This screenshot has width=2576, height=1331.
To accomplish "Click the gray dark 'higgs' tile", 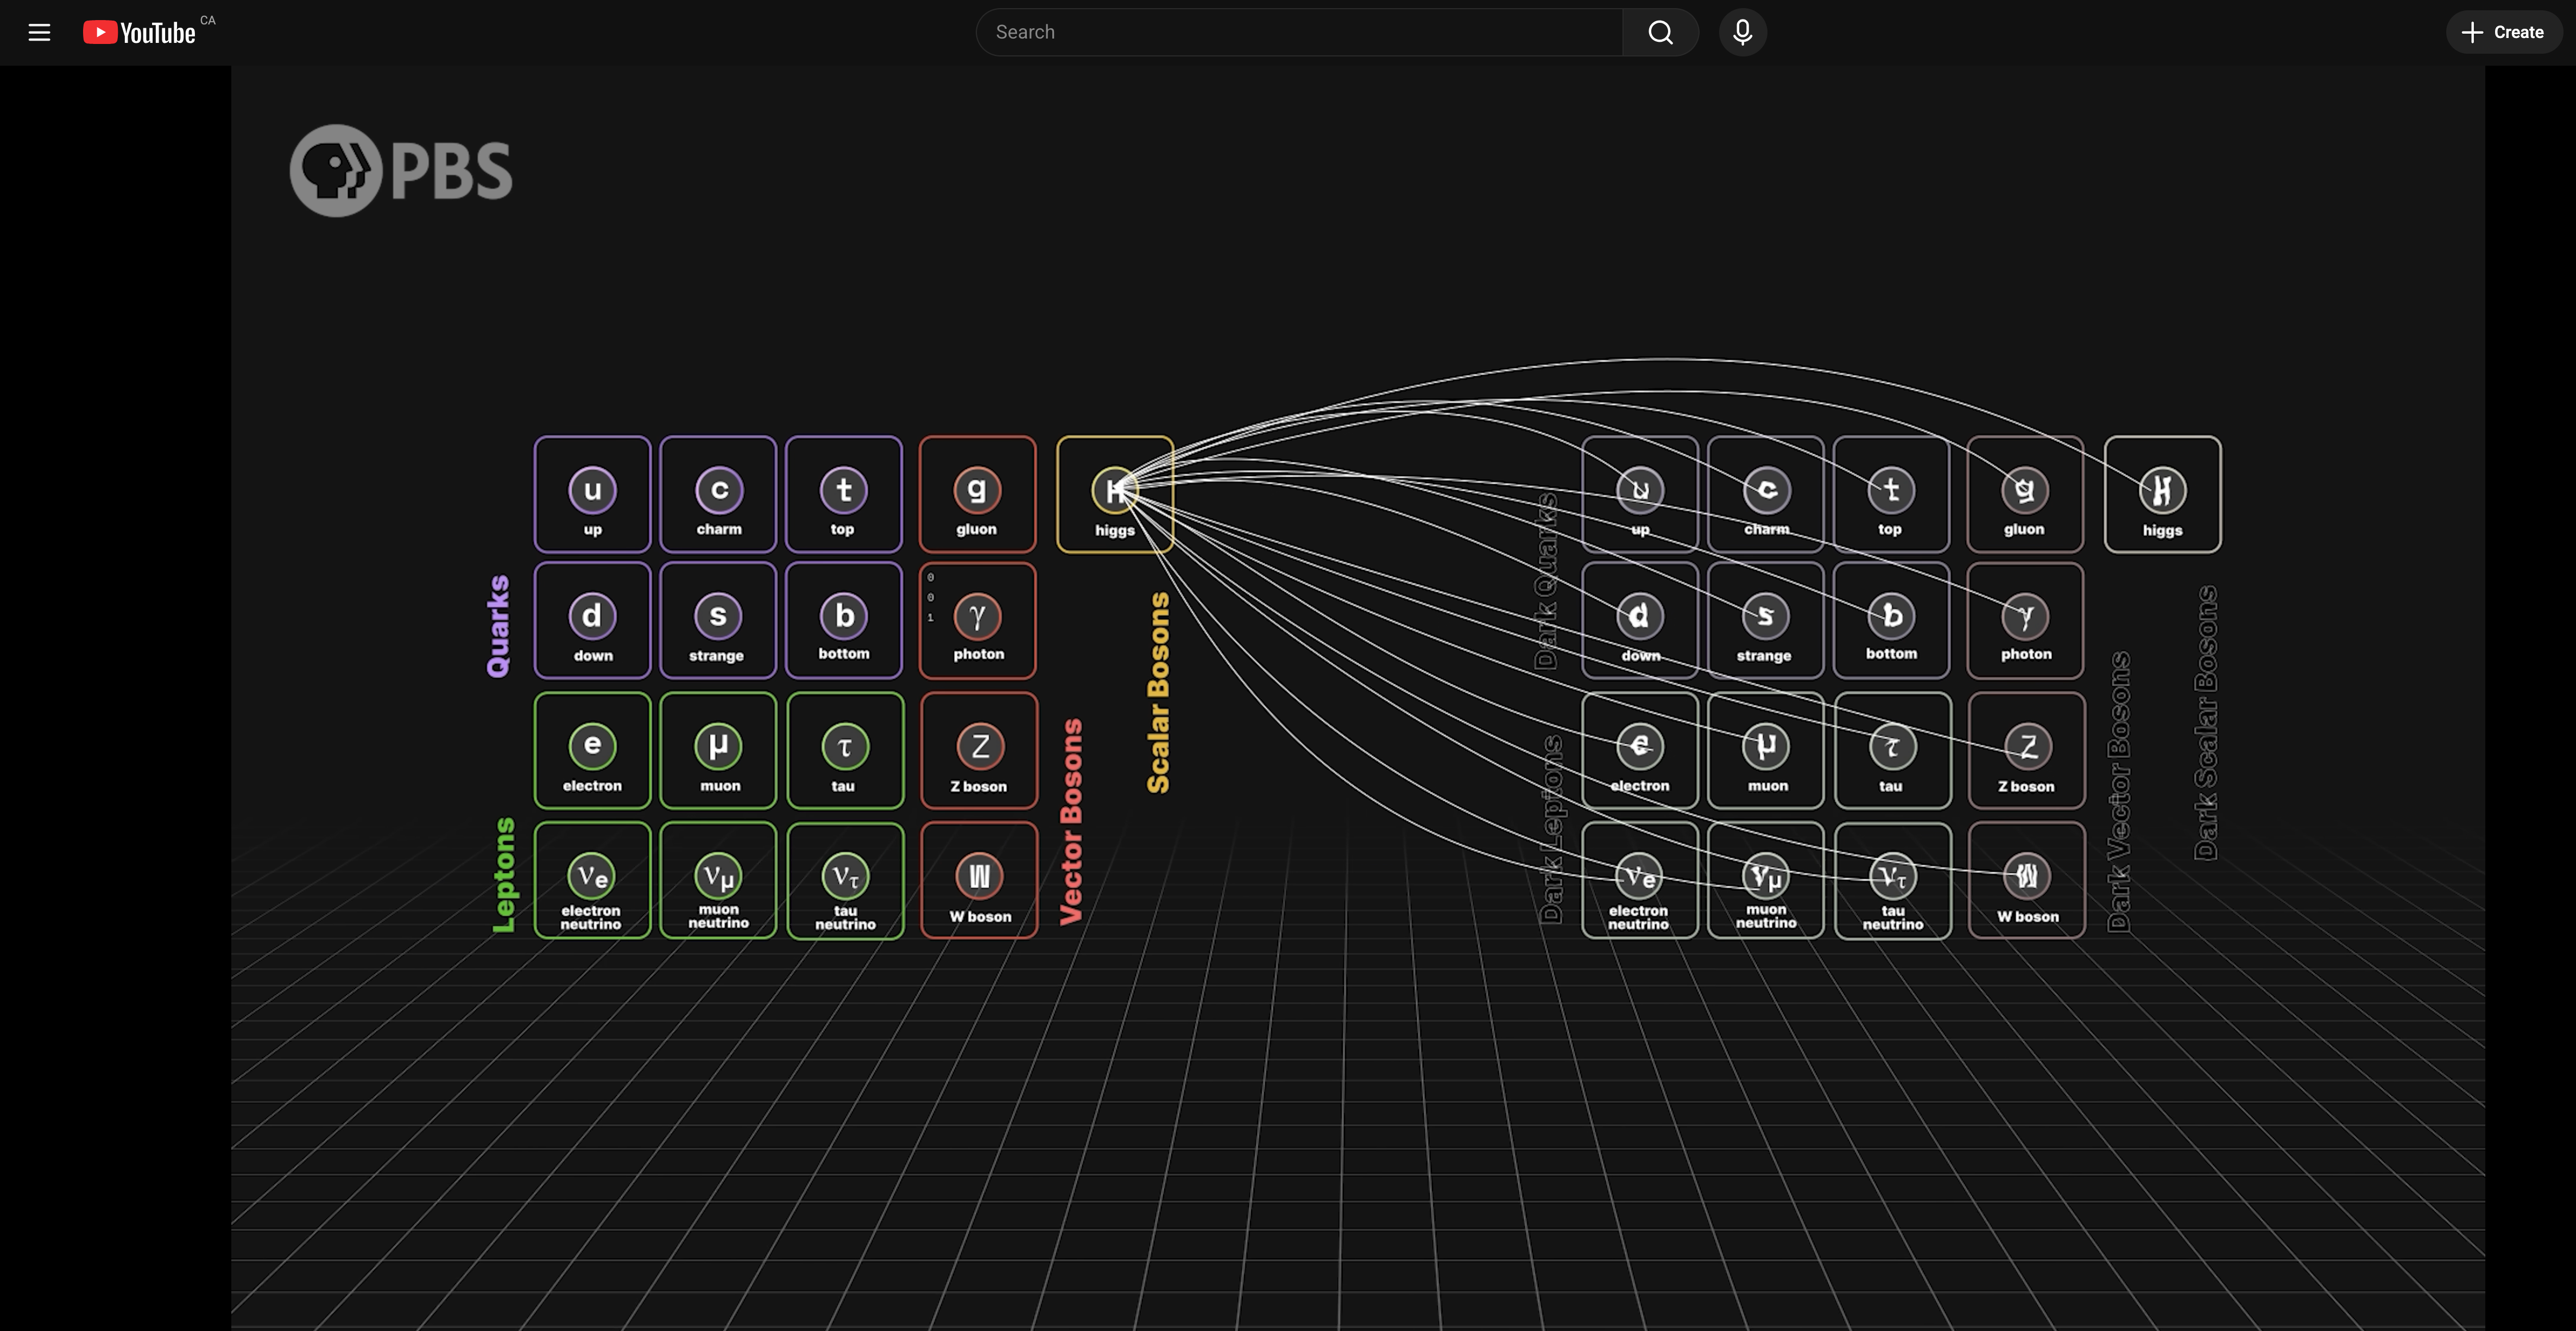I will [x=2163, y=494].
